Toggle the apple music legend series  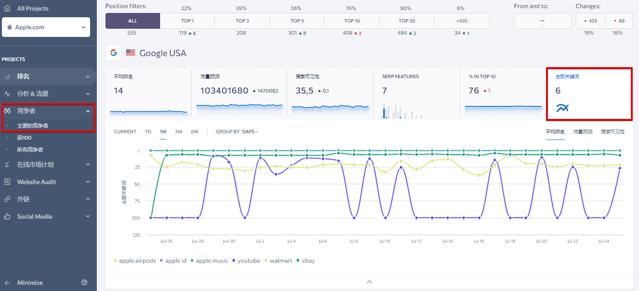tap(209, 261)
